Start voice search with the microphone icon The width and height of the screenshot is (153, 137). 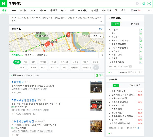[144, 4]
